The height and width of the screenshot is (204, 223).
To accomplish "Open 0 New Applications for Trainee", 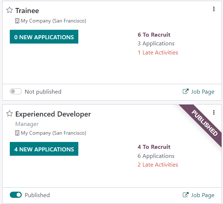I will pos(44,37).
